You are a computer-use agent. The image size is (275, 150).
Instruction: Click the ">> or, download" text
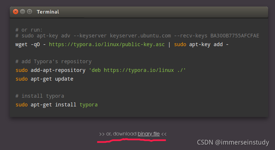[x=118, y=134]
